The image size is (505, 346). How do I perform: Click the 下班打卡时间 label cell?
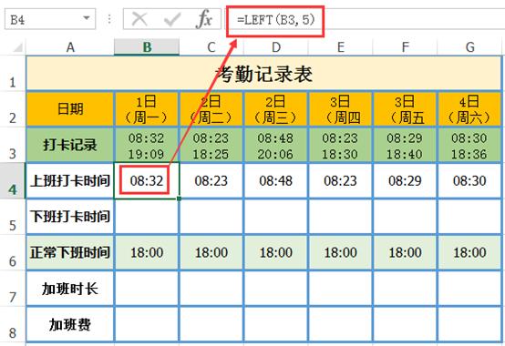(x=70, y=217)
